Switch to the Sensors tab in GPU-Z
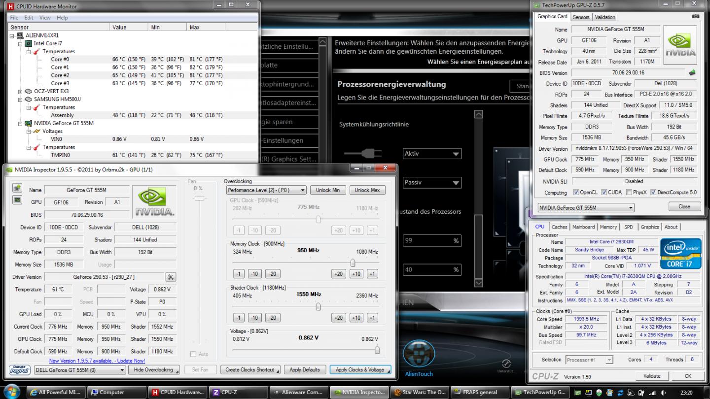Image resolution: width=710 pixels, height=399 pixels. pos(581,17)
